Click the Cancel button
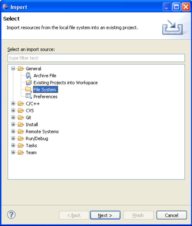The image size is (192, 226). (172, 215)
